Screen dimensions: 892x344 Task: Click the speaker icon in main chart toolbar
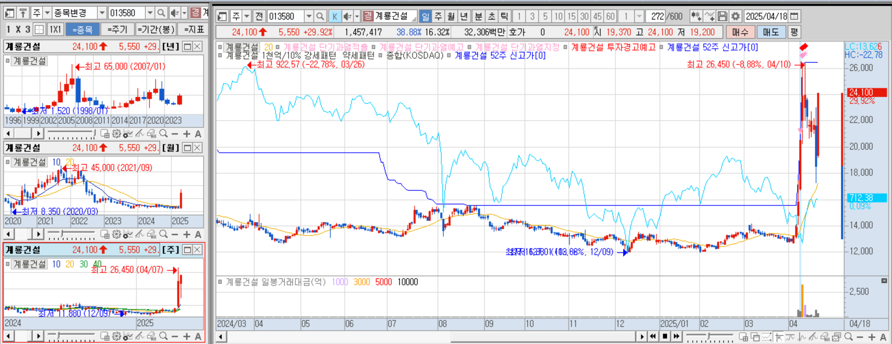point(348,16)
